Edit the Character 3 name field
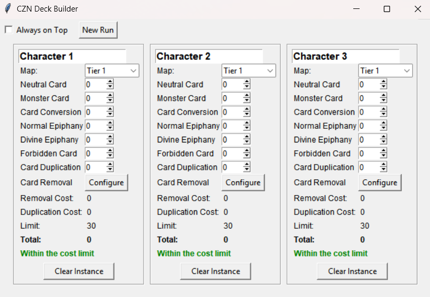Screen dimensions: 430x297 [x=346, y=56]
